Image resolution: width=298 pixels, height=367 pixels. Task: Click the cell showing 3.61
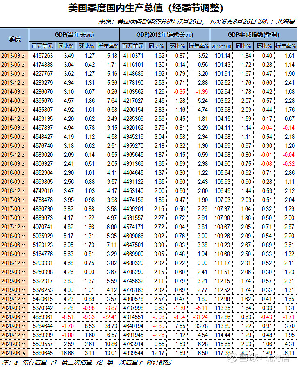pyautogui.click(x=289, y=245)
